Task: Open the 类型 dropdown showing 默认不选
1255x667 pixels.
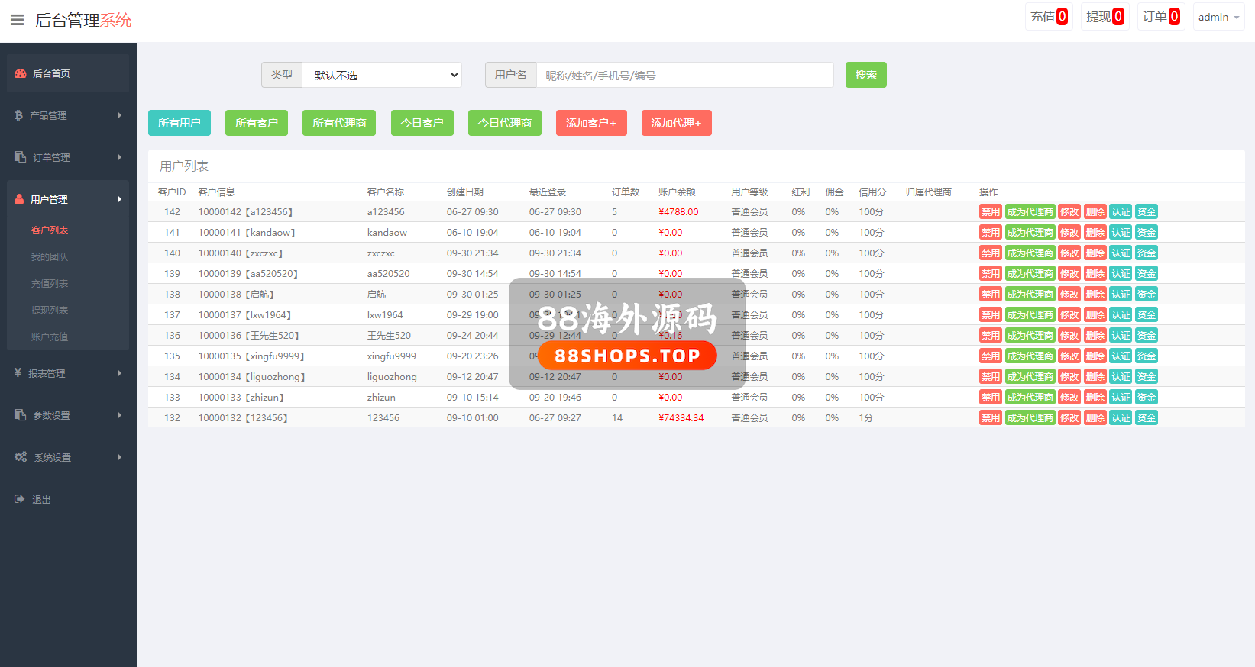Action: coord(382,75)
